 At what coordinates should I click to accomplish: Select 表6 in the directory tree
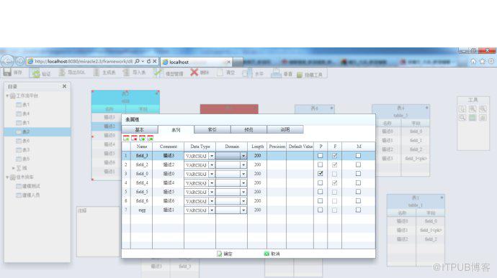tap(26, 141)
